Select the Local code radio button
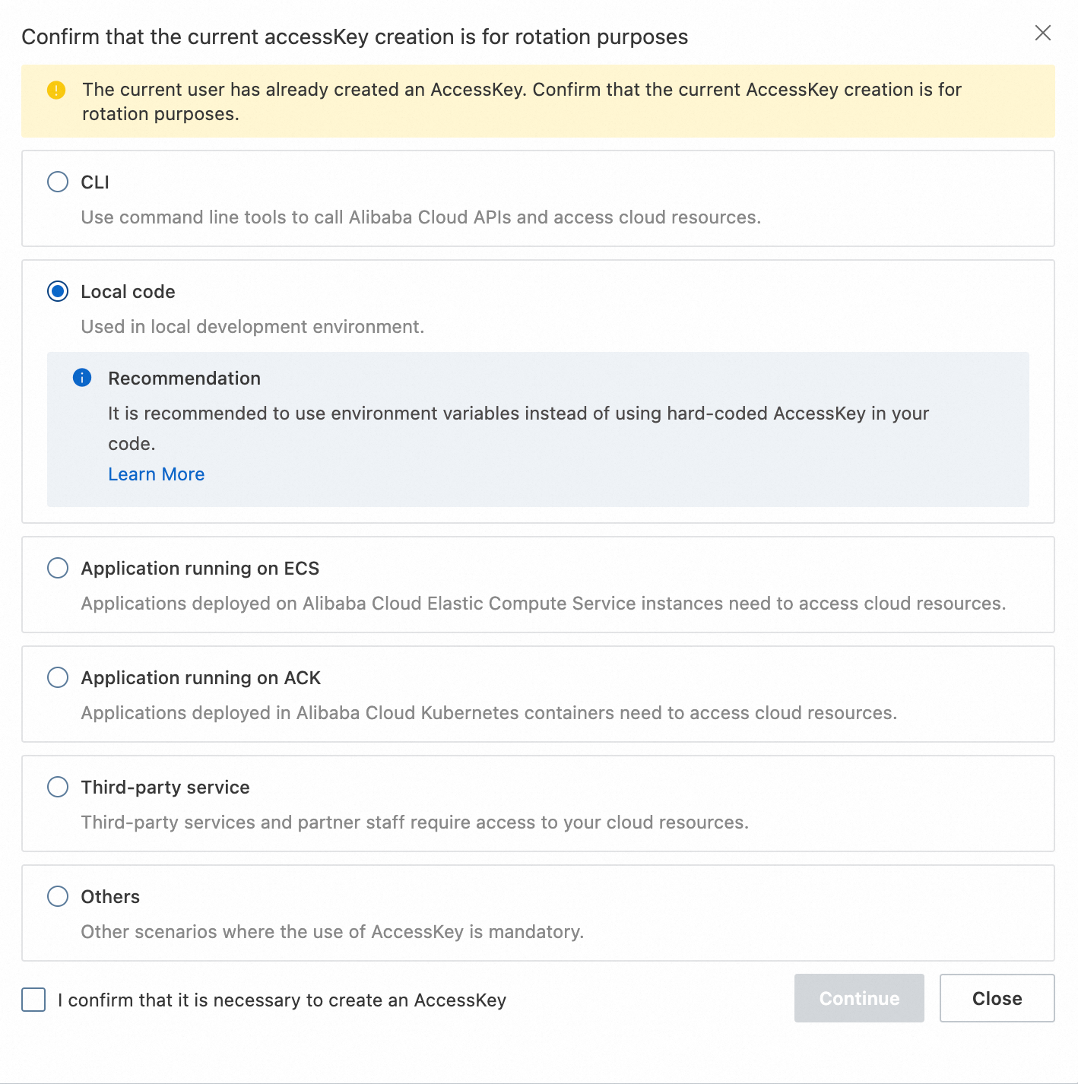 58,292
